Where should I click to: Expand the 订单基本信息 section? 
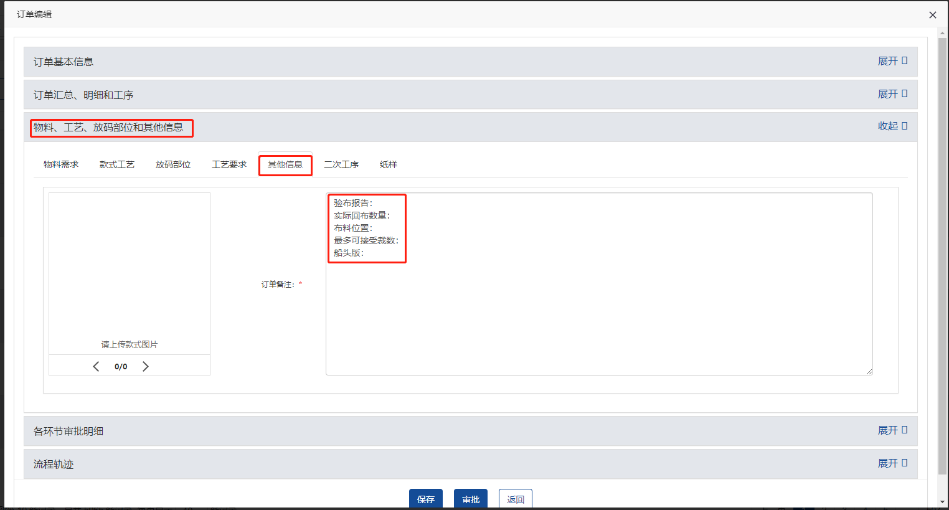(x=892, y=61)
